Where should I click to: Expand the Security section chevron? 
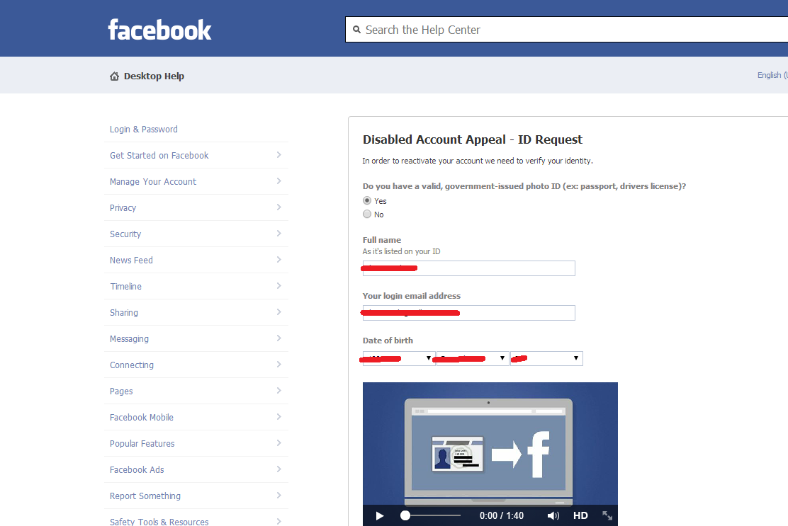[x=279, y=233]
